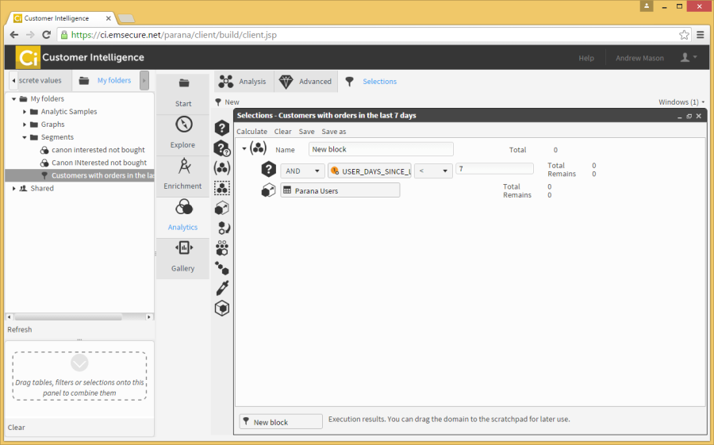Click the Name field containing New block
The height and width of the screenshot is (445, 714).
381,149
